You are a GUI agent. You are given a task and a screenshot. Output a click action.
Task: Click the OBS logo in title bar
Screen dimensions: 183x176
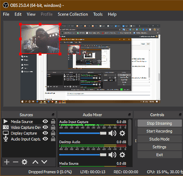pyautogui.click(x=6, y=5)
